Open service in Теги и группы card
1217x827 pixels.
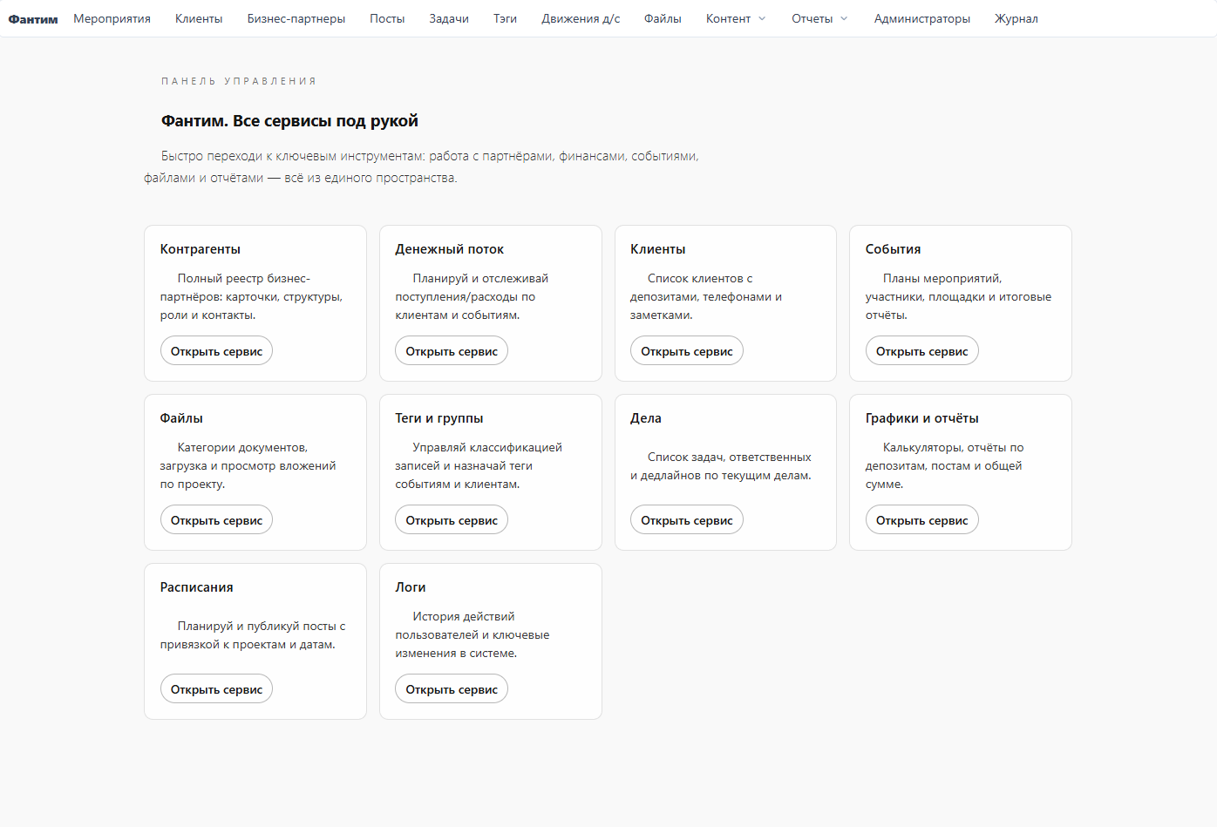[452, 520]
